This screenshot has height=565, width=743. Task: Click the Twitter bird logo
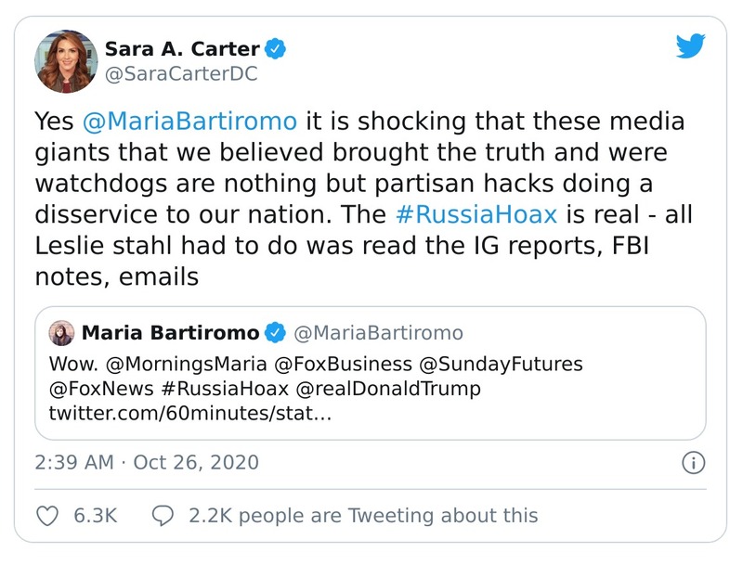(x=691, y=47)
